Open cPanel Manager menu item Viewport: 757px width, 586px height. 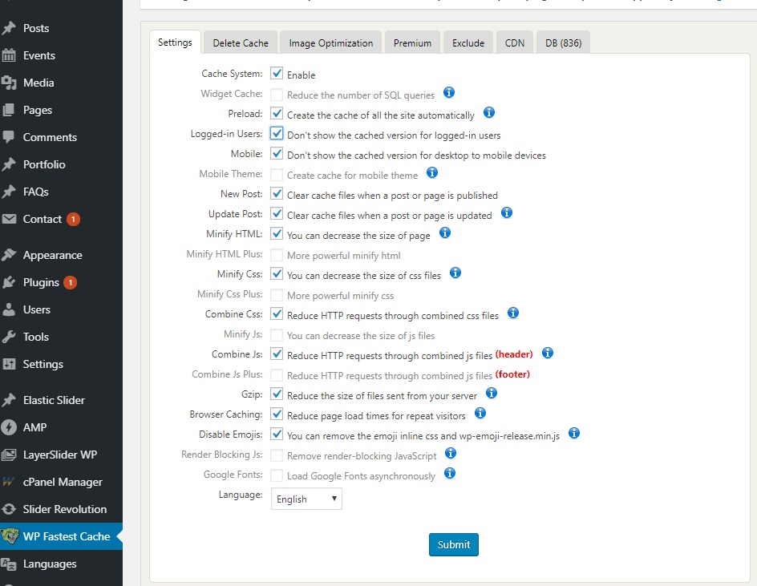[x=61, y=482]
